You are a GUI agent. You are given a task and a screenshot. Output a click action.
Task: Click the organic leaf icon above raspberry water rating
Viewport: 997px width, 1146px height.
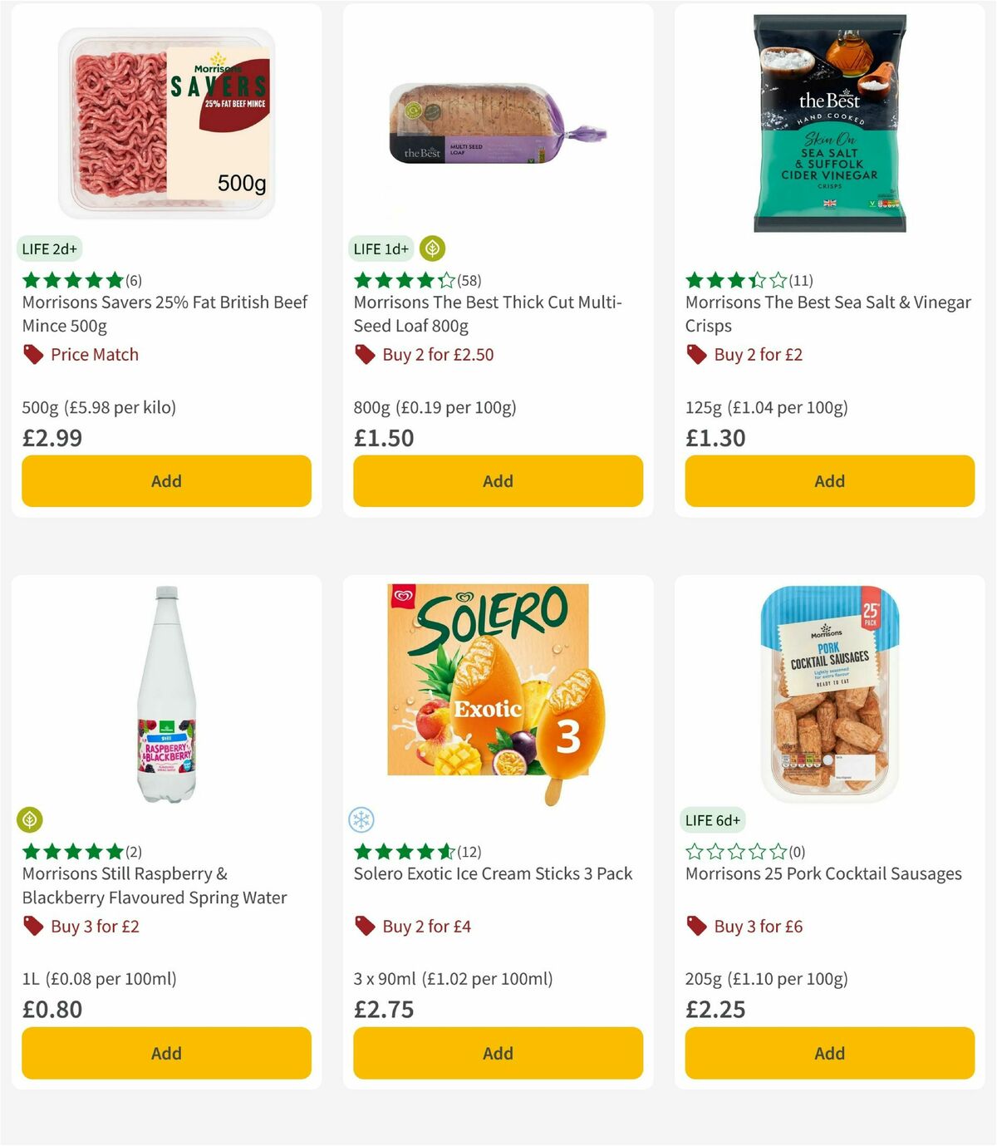click(31, 819)
